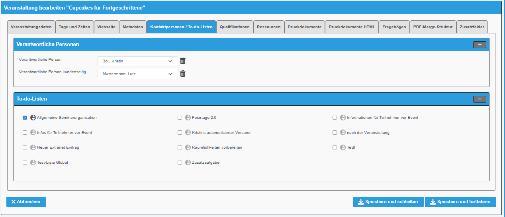Collapse the Verantwortliche Personen panel
Image resolution: width=505 pixels, height=217 pixels.
[480, 45]
